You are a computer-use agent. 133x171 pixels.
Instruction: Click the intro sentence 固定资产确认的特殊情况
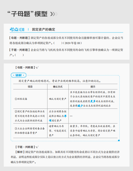pos(59,81)
